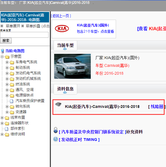Click the folder icon for 发动机机械系统
This screenshot has width=166, height=167.
(12, 79)
